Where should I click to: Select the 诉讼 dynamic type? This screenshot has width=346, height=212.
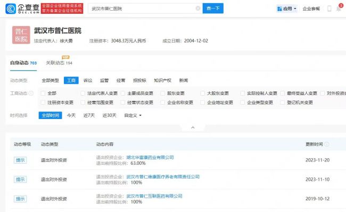click(x=88, y=80)
